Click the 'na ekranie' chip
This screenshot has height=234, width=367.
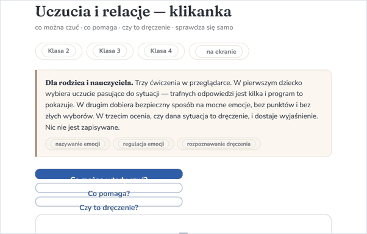tap(219, 51)
